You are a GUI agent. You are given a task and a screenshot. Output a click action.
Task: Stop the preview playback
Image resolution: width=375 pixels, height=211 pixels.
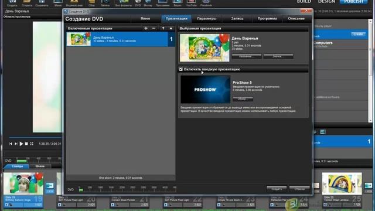[x=26, y=144]
